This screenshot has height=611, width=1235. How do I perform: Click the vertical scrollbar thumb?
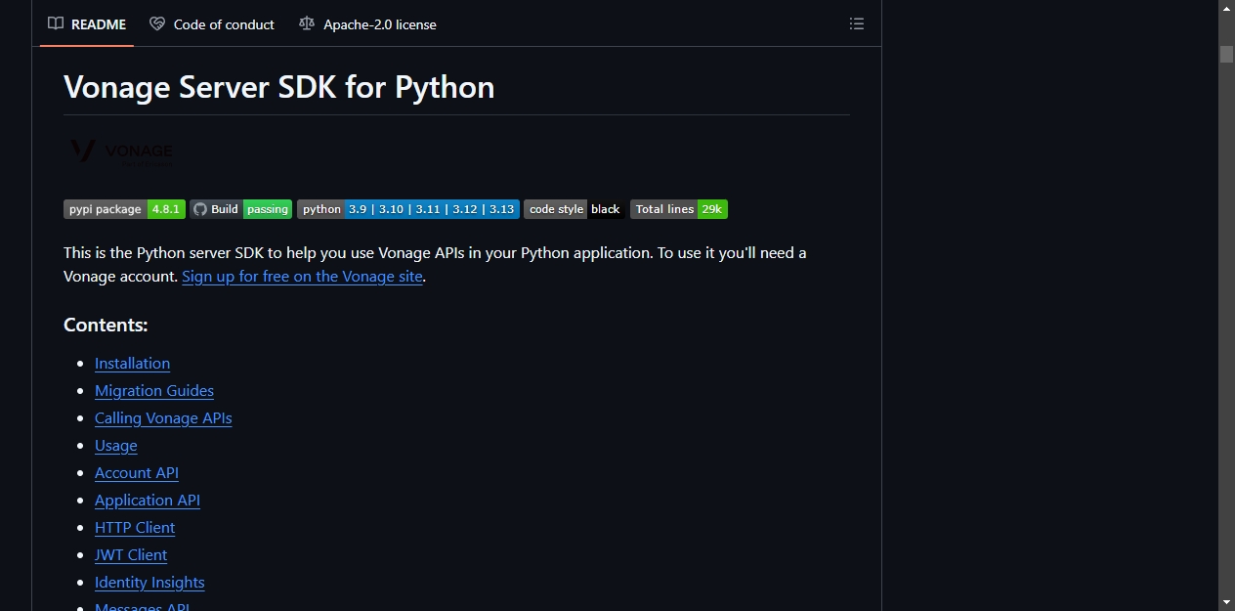(x=1226, y=54)
